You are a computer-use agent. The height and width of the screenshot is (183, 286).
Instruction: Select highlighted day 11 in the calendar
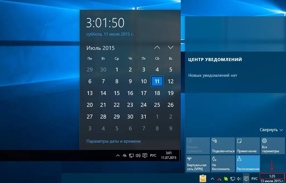tap(157, 81)
